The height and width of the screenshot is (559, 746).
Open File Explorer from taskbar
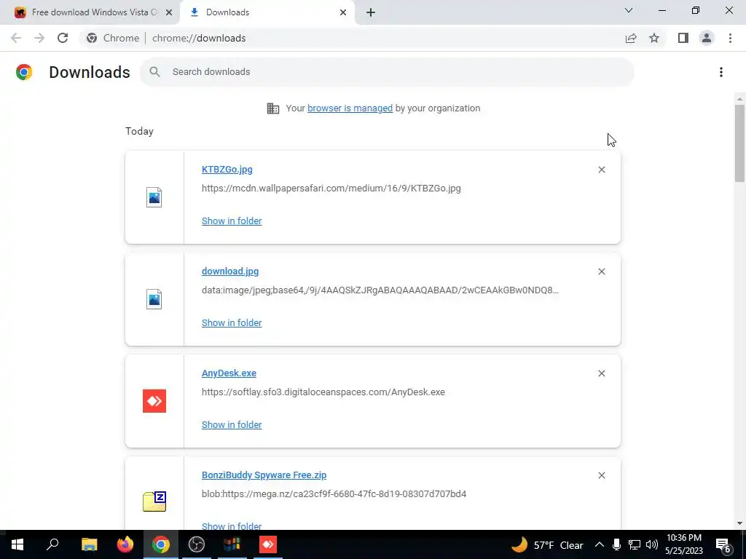click(89, 544)
